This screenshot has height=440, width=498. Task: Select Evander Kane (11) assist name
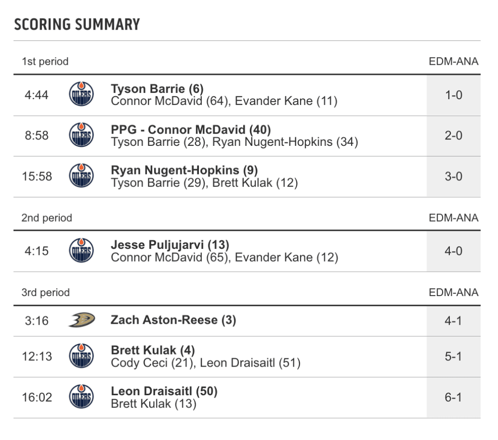tap(286, 101)
